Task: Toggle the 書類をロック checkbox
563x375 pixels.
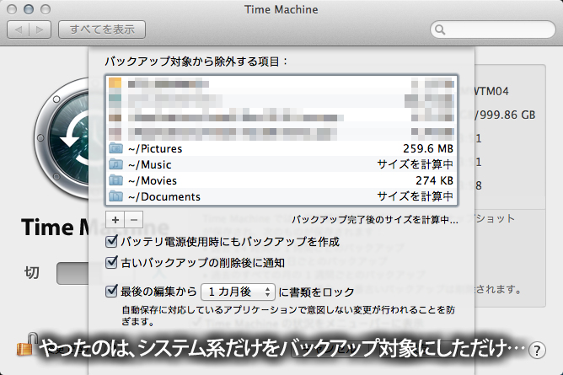Action: coord(111,291)
